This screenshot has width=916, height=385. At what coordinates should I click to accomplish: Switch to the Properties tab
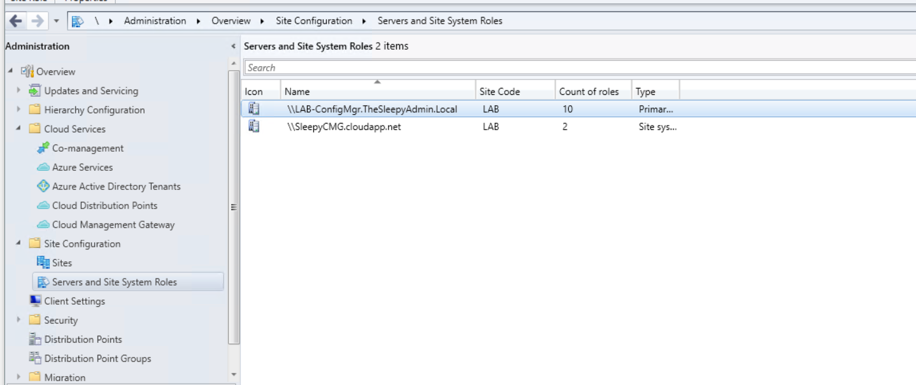(x=85, y=2)
